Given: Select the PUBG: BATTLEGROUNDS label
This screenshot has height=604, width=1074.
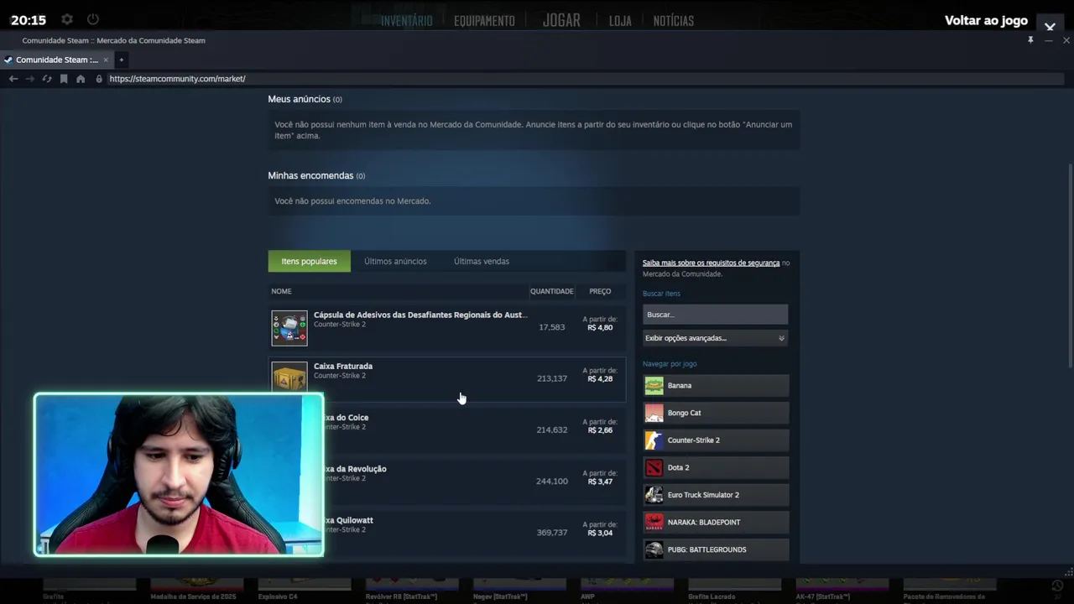Looking at the screenshot, I should click(x=706, y=549).
